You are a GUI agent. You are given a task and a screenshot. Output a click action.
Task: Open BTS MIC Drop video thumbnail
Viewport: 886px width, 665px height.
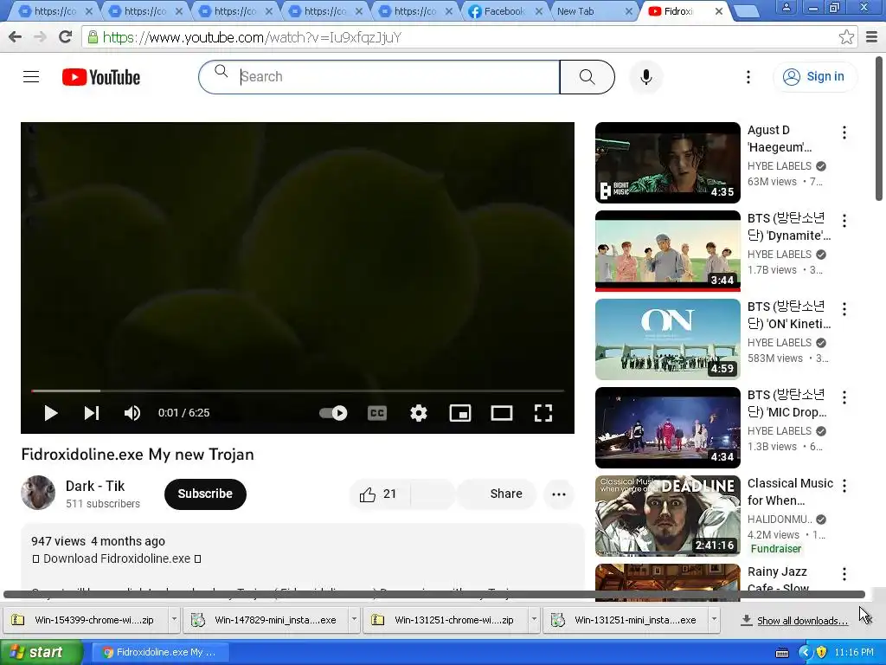tap(667, 428)
